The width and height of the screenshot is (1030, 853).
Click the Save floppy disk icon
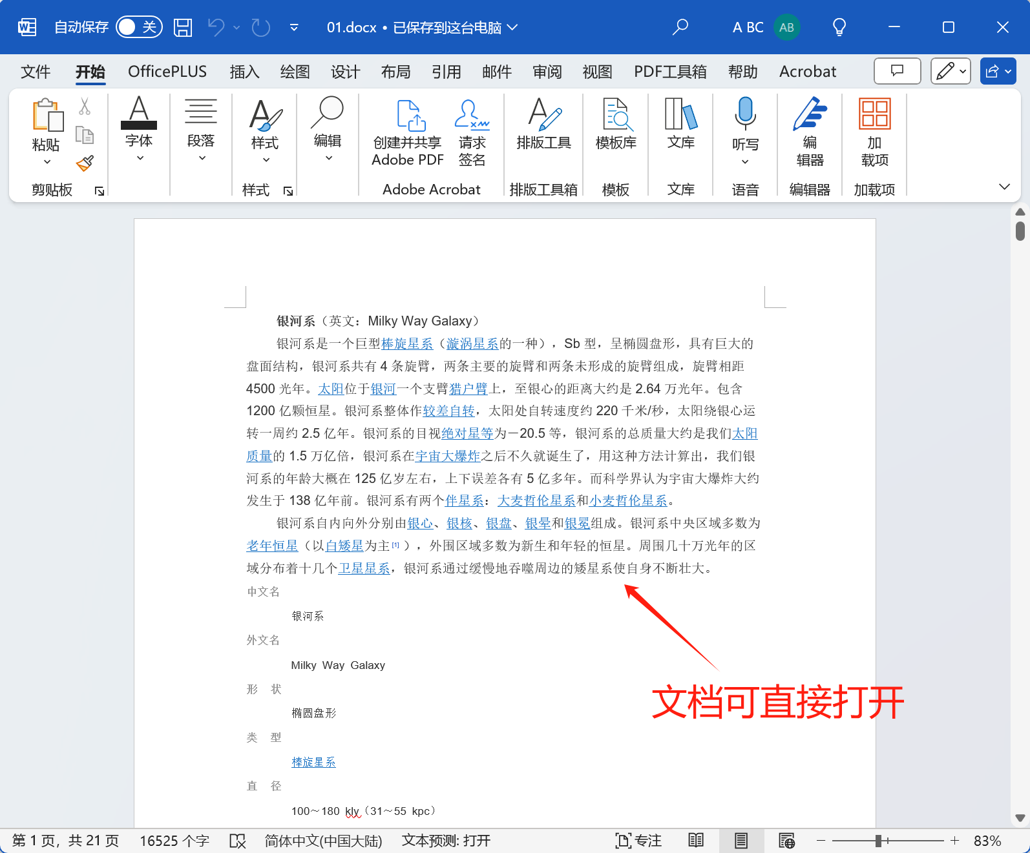tap(183, 27)
